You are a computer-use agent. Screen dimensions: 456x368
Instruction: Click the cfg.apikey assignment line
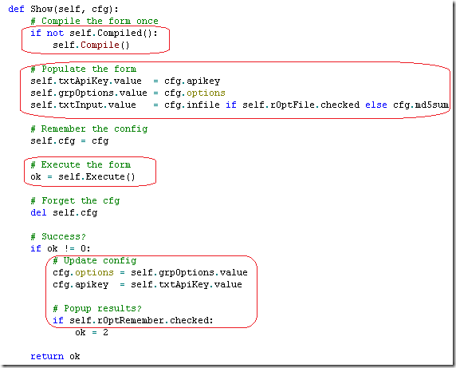point(147,284)
